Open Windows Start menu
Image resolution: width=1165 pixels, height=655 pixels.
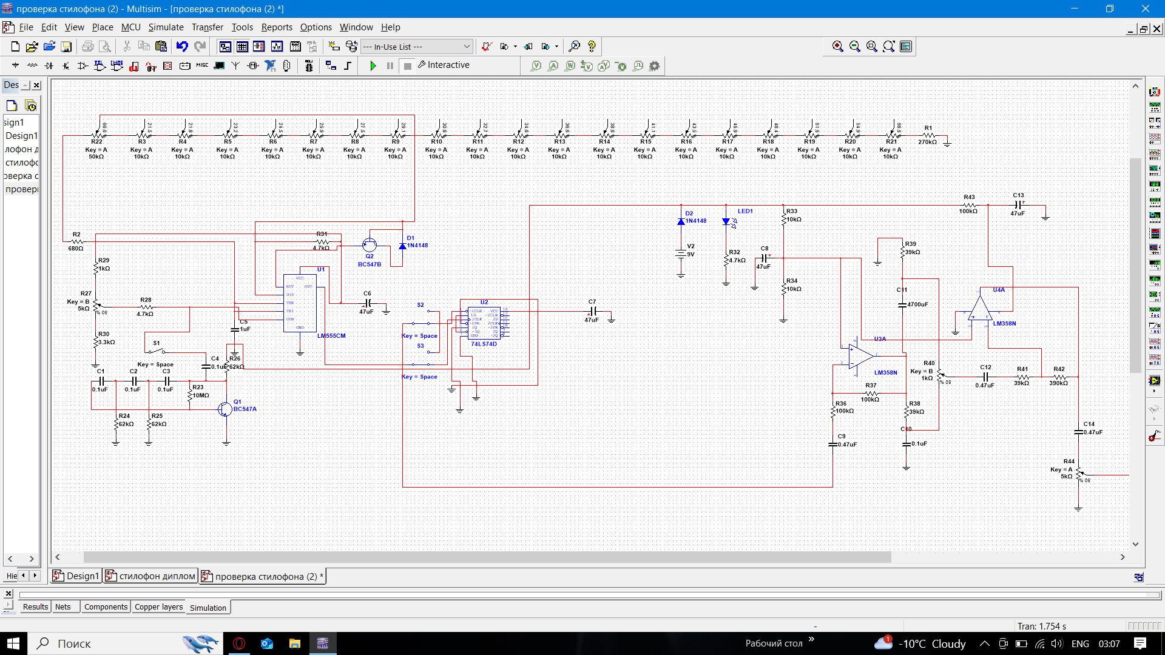point(13,643)
